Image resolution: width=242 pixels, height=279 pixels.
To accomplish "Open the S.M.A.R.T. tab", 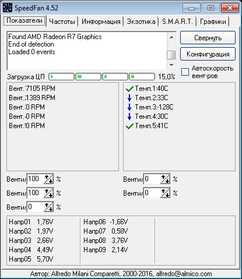I will [x=177, y=22].
